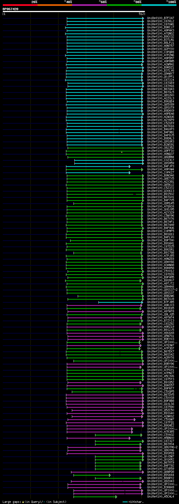Open hit UniRef100_Q8GYH6-2
The width and height of the screenshot is (179, 504).
point(162,447)
